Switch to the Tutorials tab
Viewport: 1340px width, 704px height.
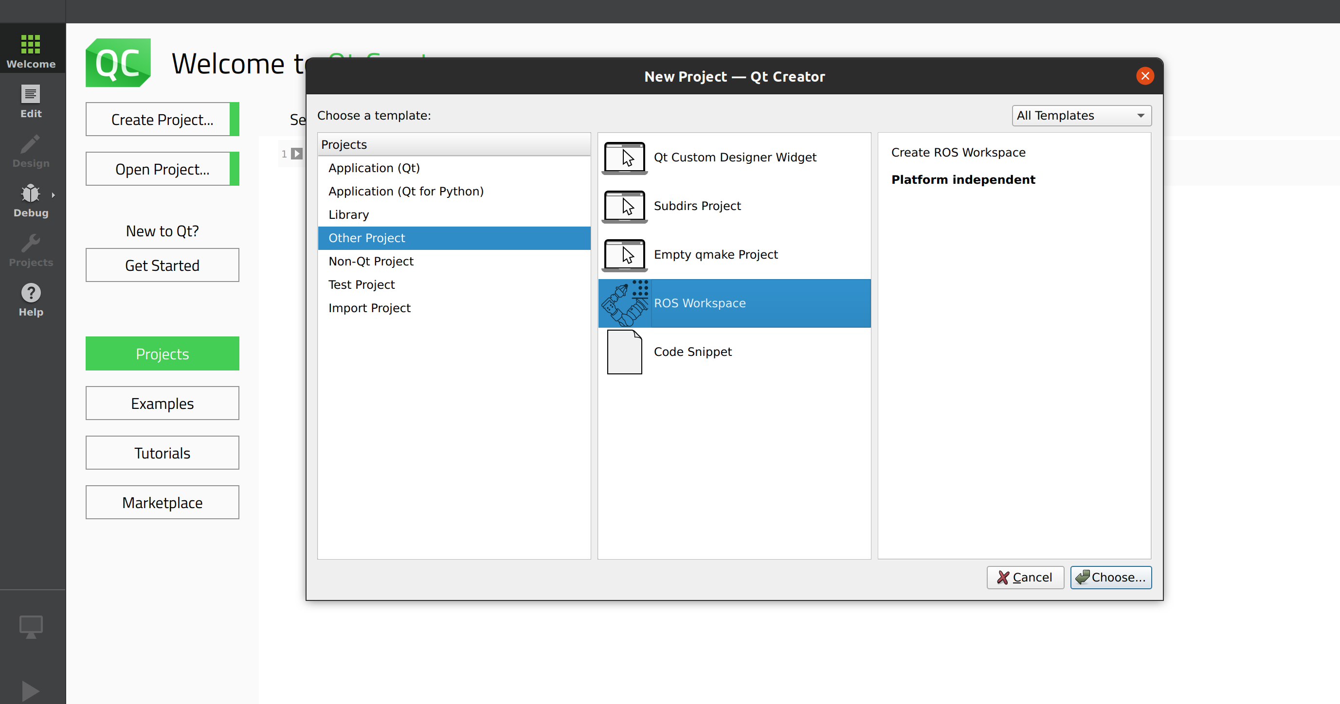(x=163, y=453)
